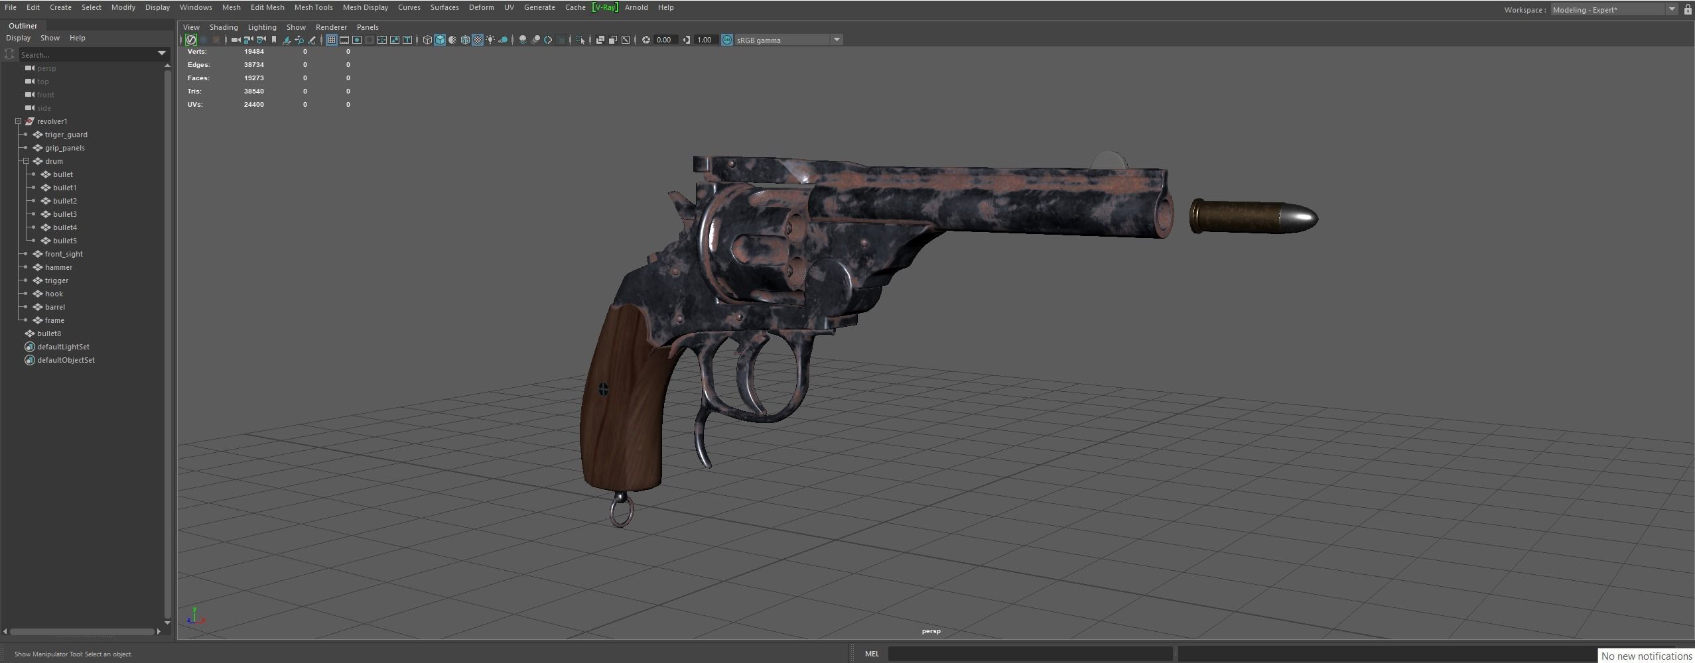Open the viewport Panels menu

(x=368, y=27)
